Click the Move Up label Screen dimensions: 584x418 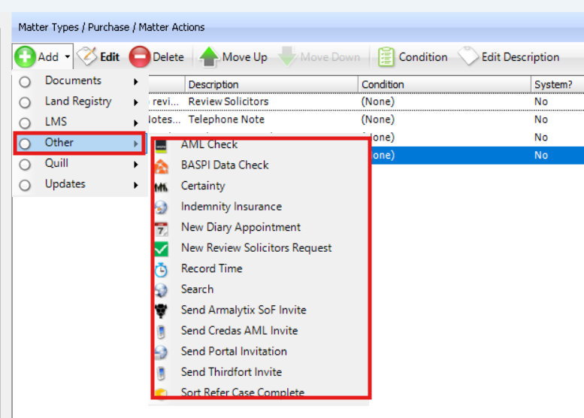(245, 57)
